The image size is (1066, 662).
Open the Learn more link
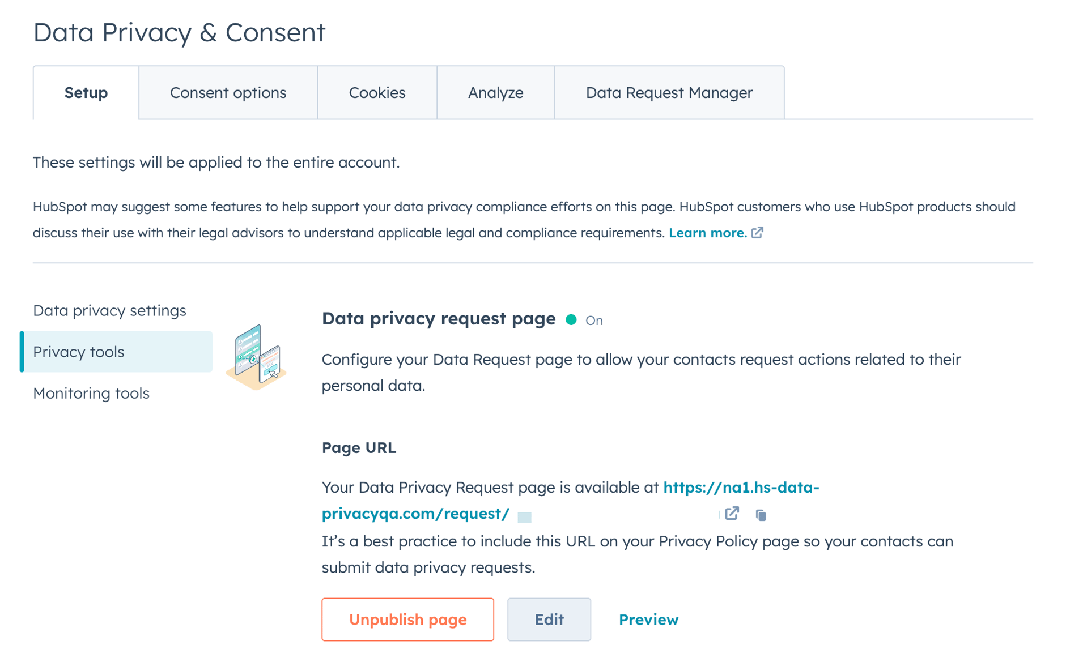pos(707,232)
